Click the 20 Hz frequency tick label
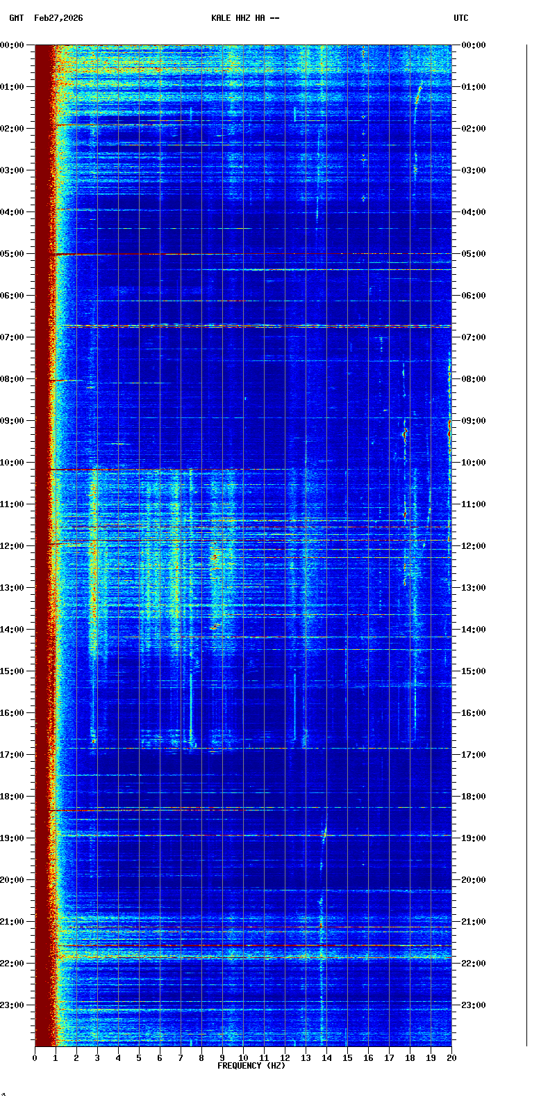Viewport: 557px width, 1102px height. point(451,1058)
